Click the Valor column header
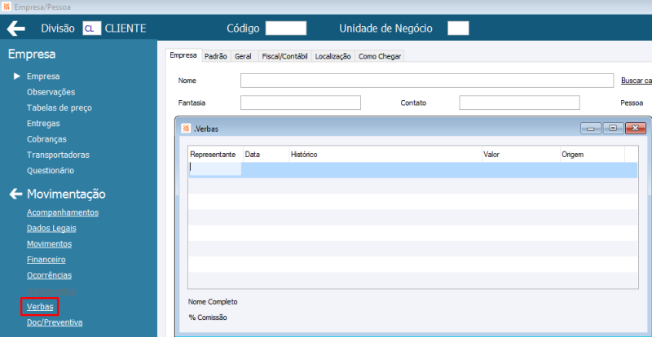 pos(521,155)
